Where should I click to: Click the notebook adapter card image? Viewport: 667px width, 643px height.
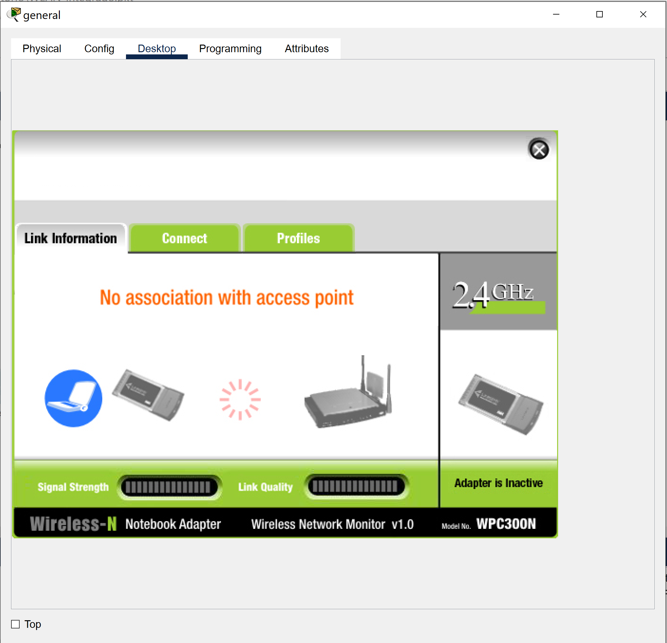coord(148,395)
